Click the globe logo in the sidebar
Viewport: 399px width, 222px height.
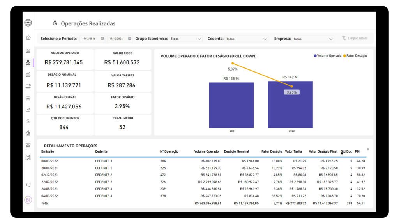[x=28, y=23]
